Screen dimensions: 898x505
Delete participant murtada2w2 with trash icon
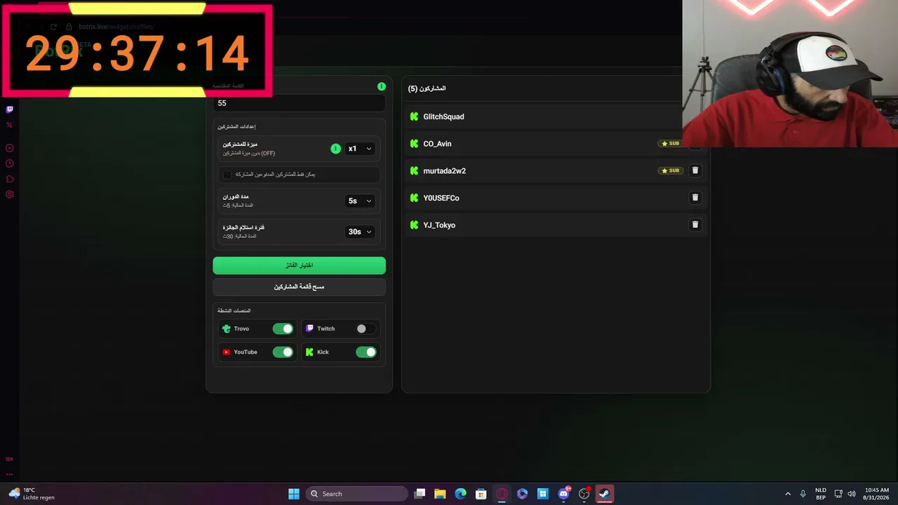(x=695, y=170)
